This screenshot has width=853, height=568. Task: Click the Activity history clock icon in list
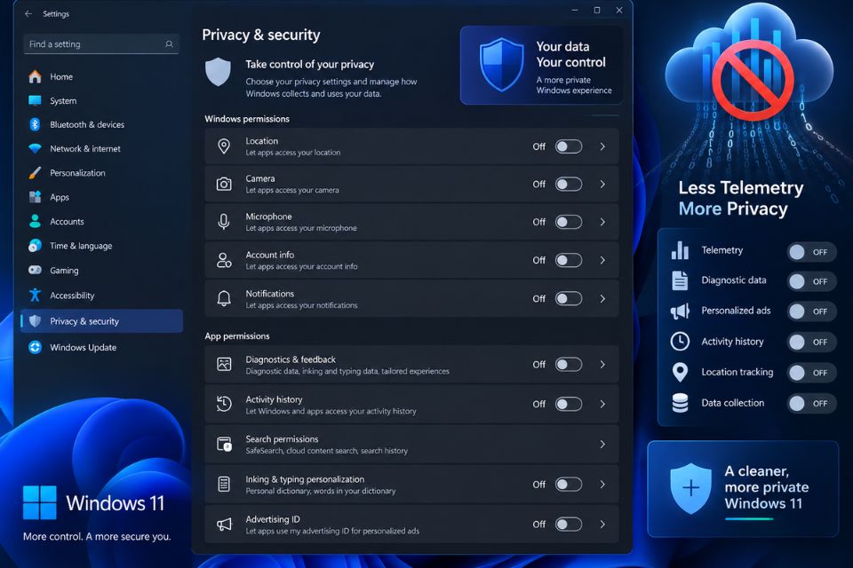click(x=224, y=404)
